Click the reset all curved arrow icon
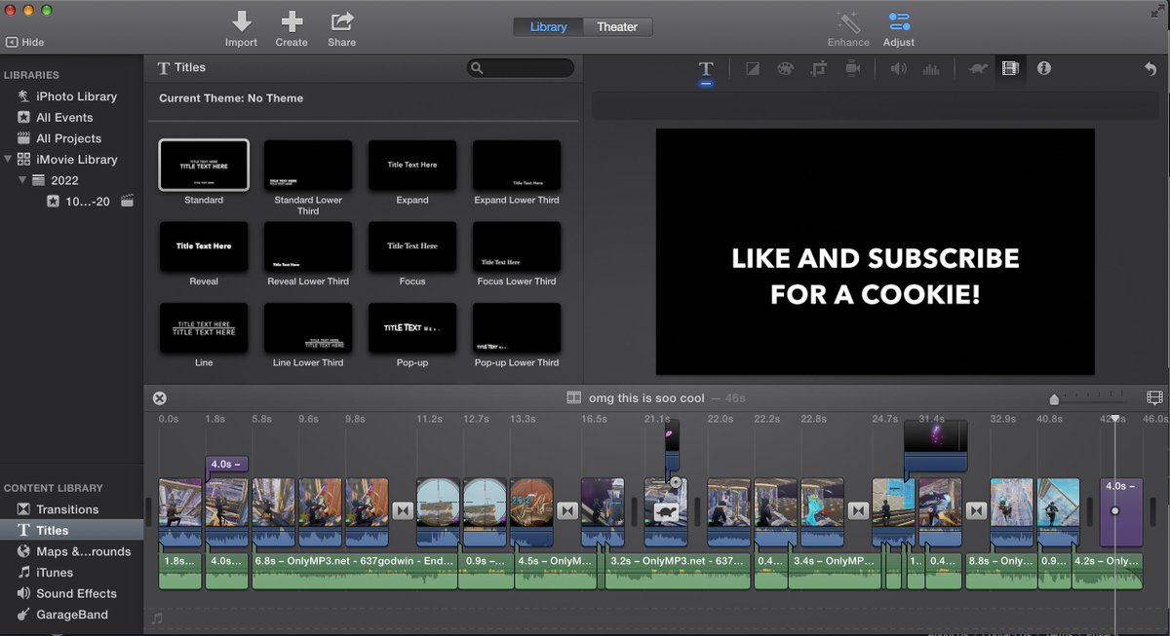The height and width of the screenshot is (636, 1170). point(1150,69)
